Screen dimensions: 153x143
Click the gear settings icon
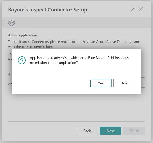(x=11, y=23)
